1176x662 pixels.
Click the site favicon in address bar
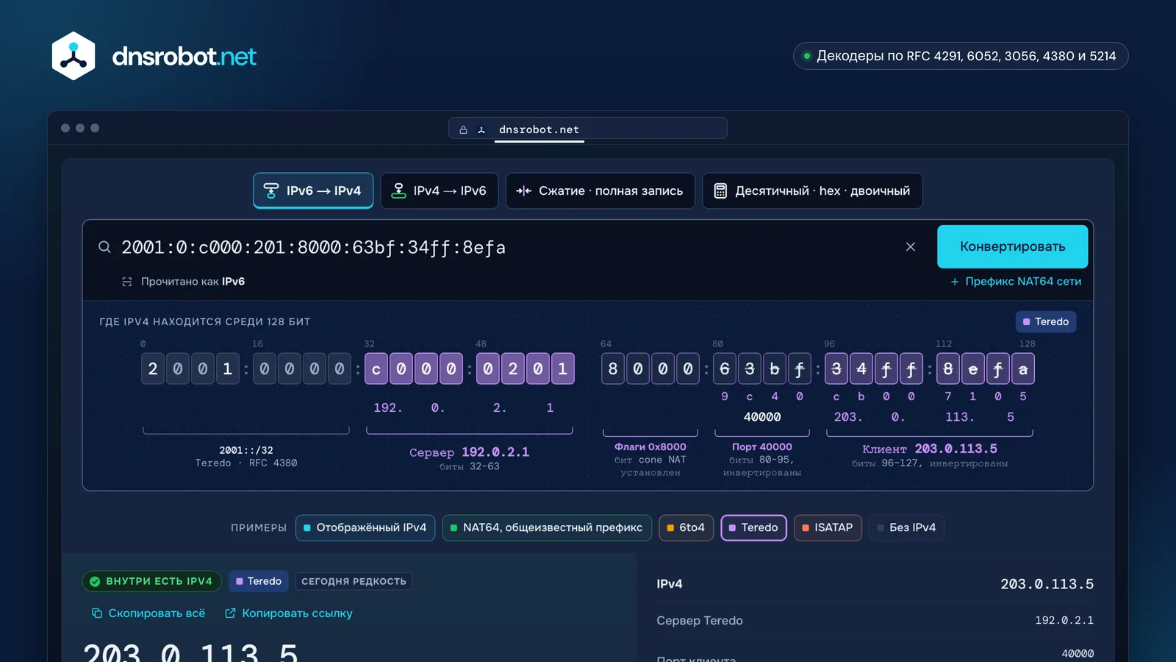481,130
